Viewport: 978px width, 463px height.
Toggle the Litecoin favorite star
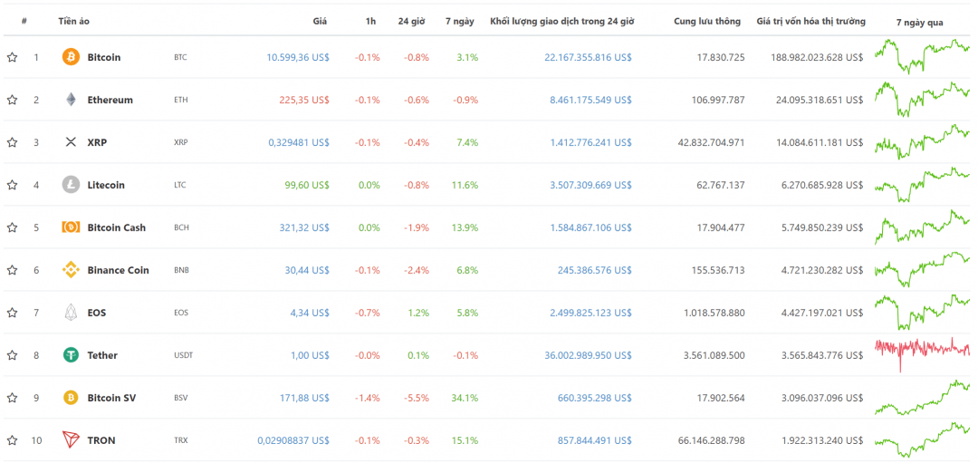pyautogui.click(x=12, y=185)
